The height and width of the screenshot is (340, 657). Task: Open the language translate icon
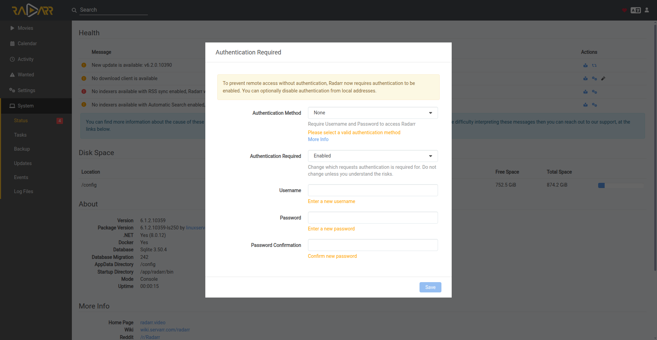click(x=635, y=10)
